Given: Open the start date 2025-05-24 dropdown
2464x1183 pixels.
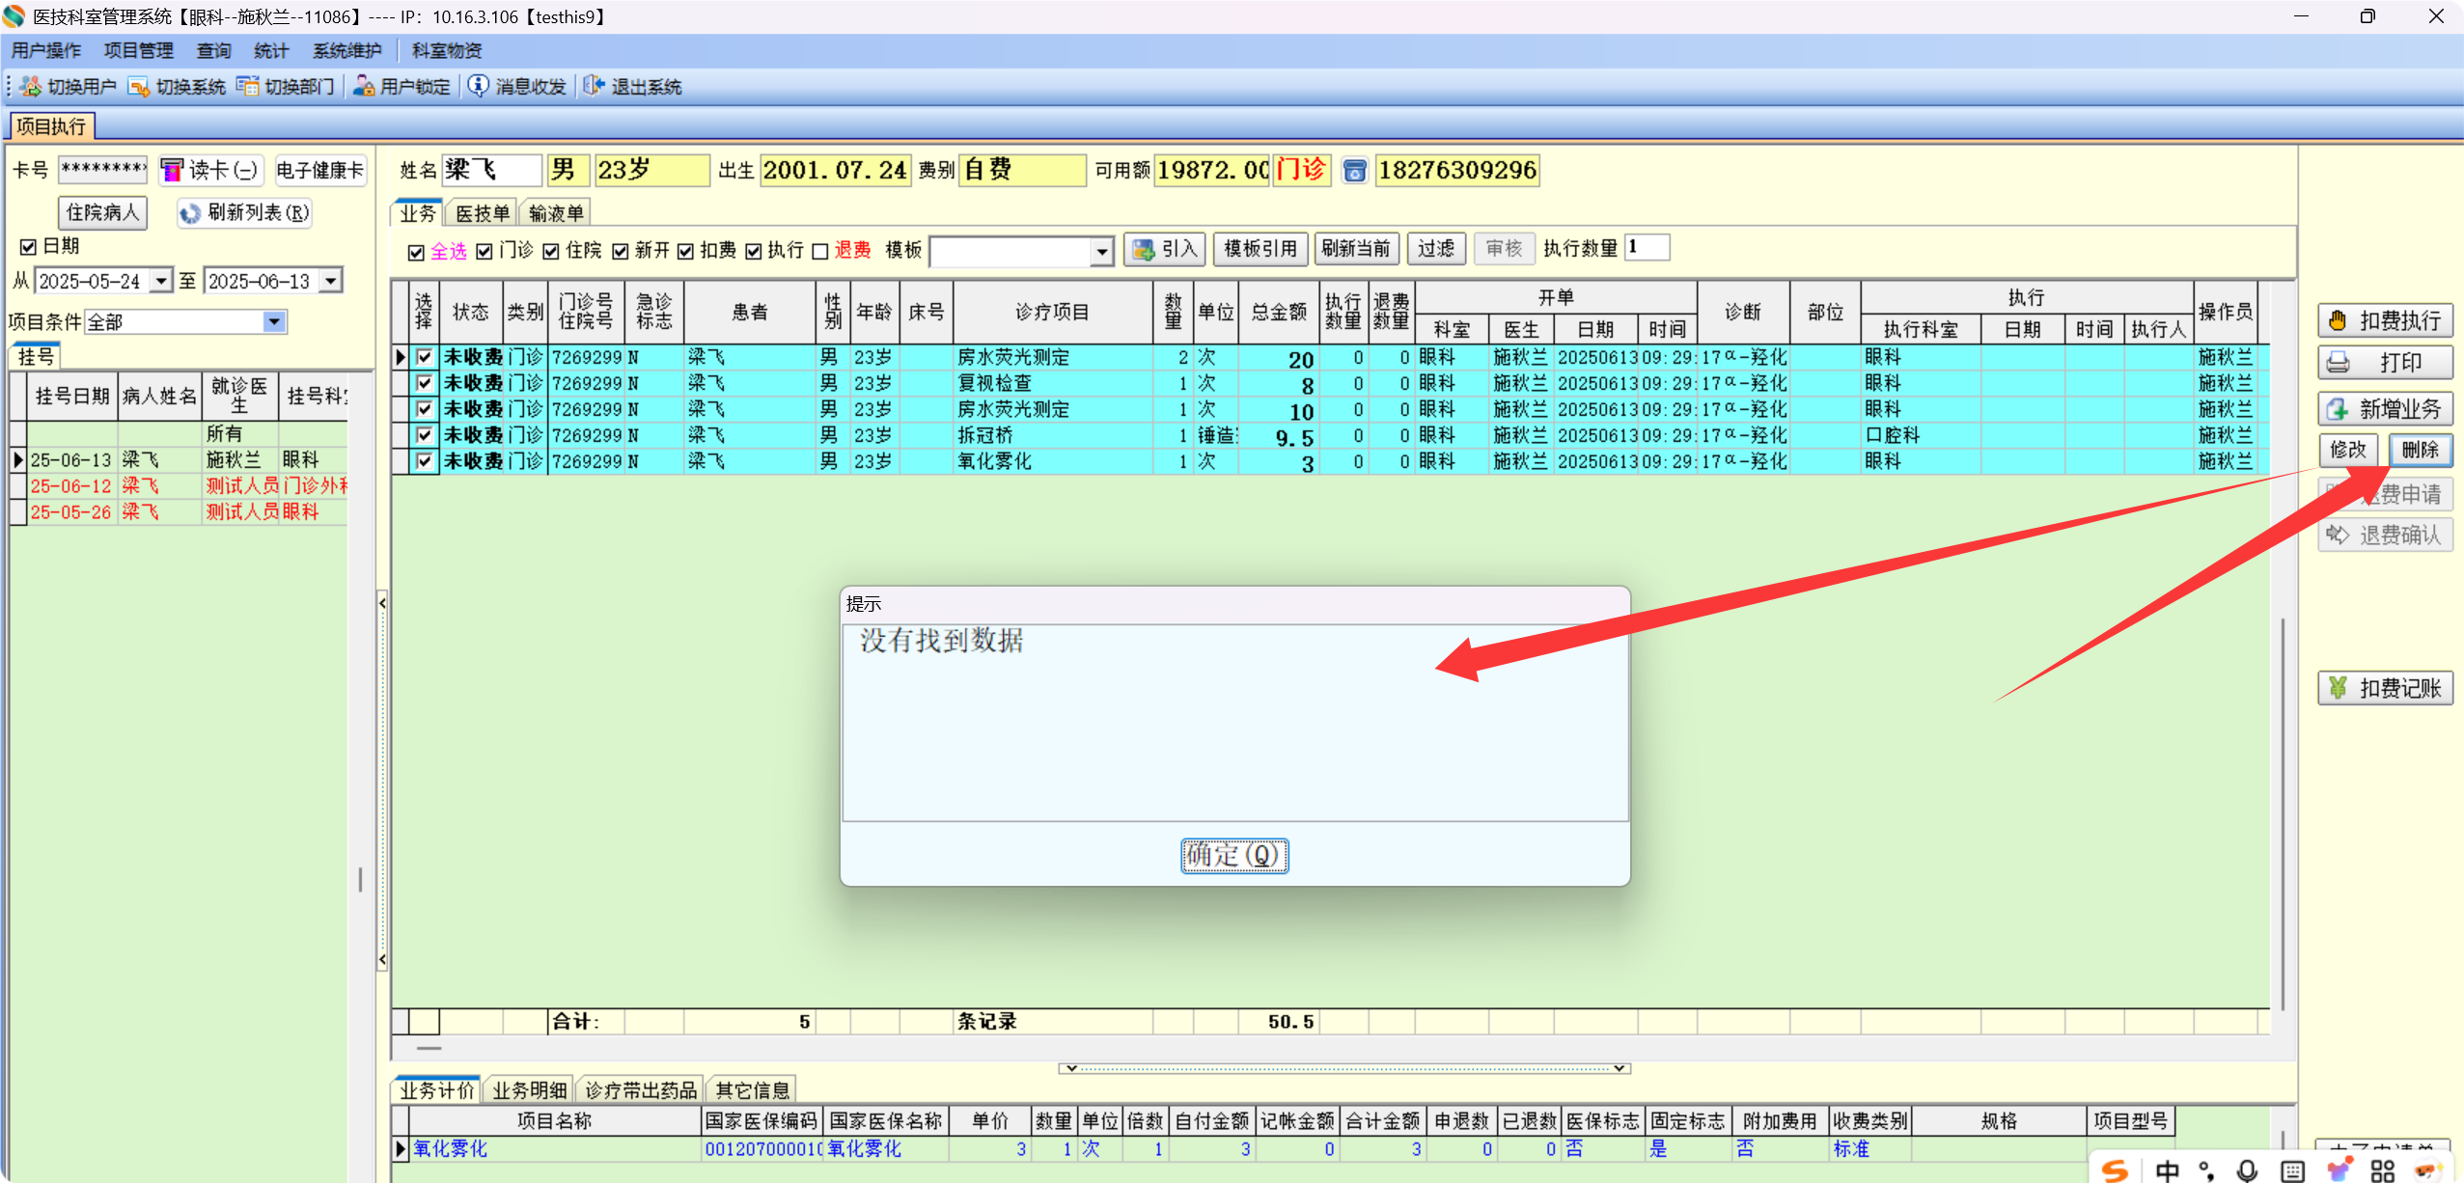Looking at the screenshot, I should pos(161,281).
